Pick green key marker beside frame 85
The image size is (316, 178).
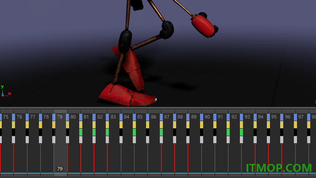point(135,132)
